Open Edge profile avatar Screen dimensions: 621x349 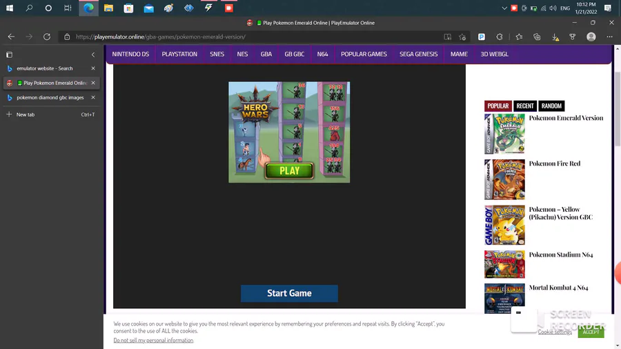(x=591, y=37)
